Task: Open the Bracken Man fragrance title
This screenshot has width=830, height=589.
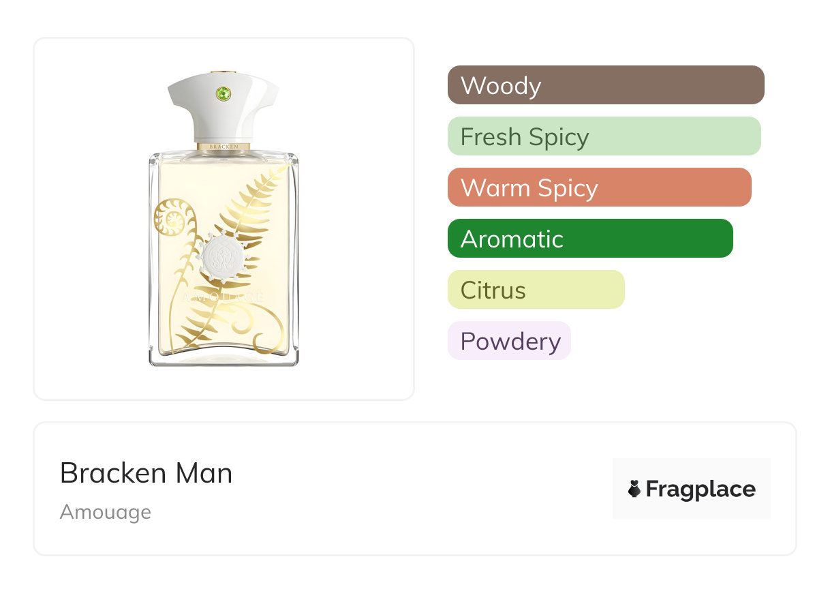Action: click(146, 473)
